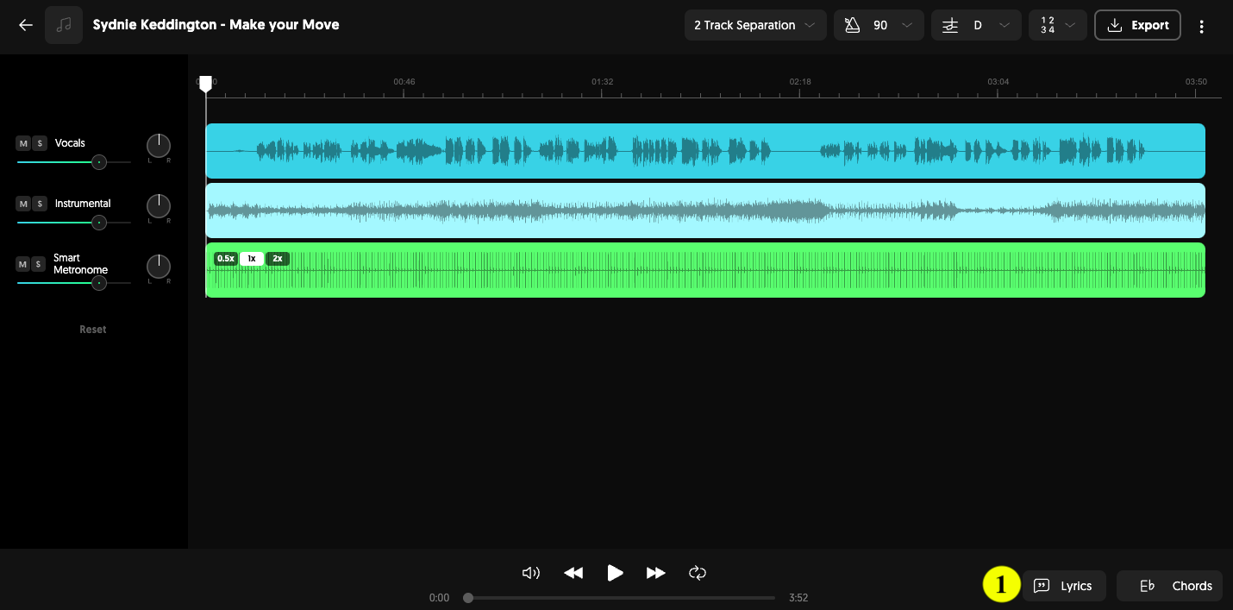Reset all mixer settings

[x=92, y=329]
